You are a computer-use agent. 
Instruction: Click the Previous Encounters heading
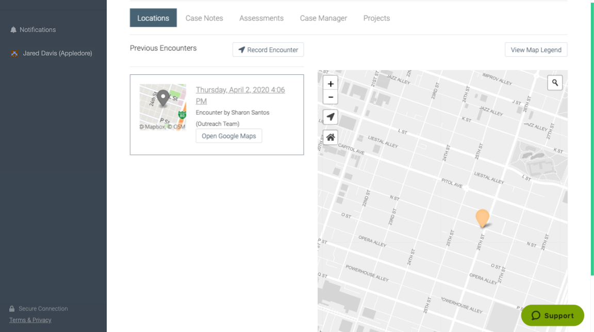pyautogui.click(x=163, y=48)
